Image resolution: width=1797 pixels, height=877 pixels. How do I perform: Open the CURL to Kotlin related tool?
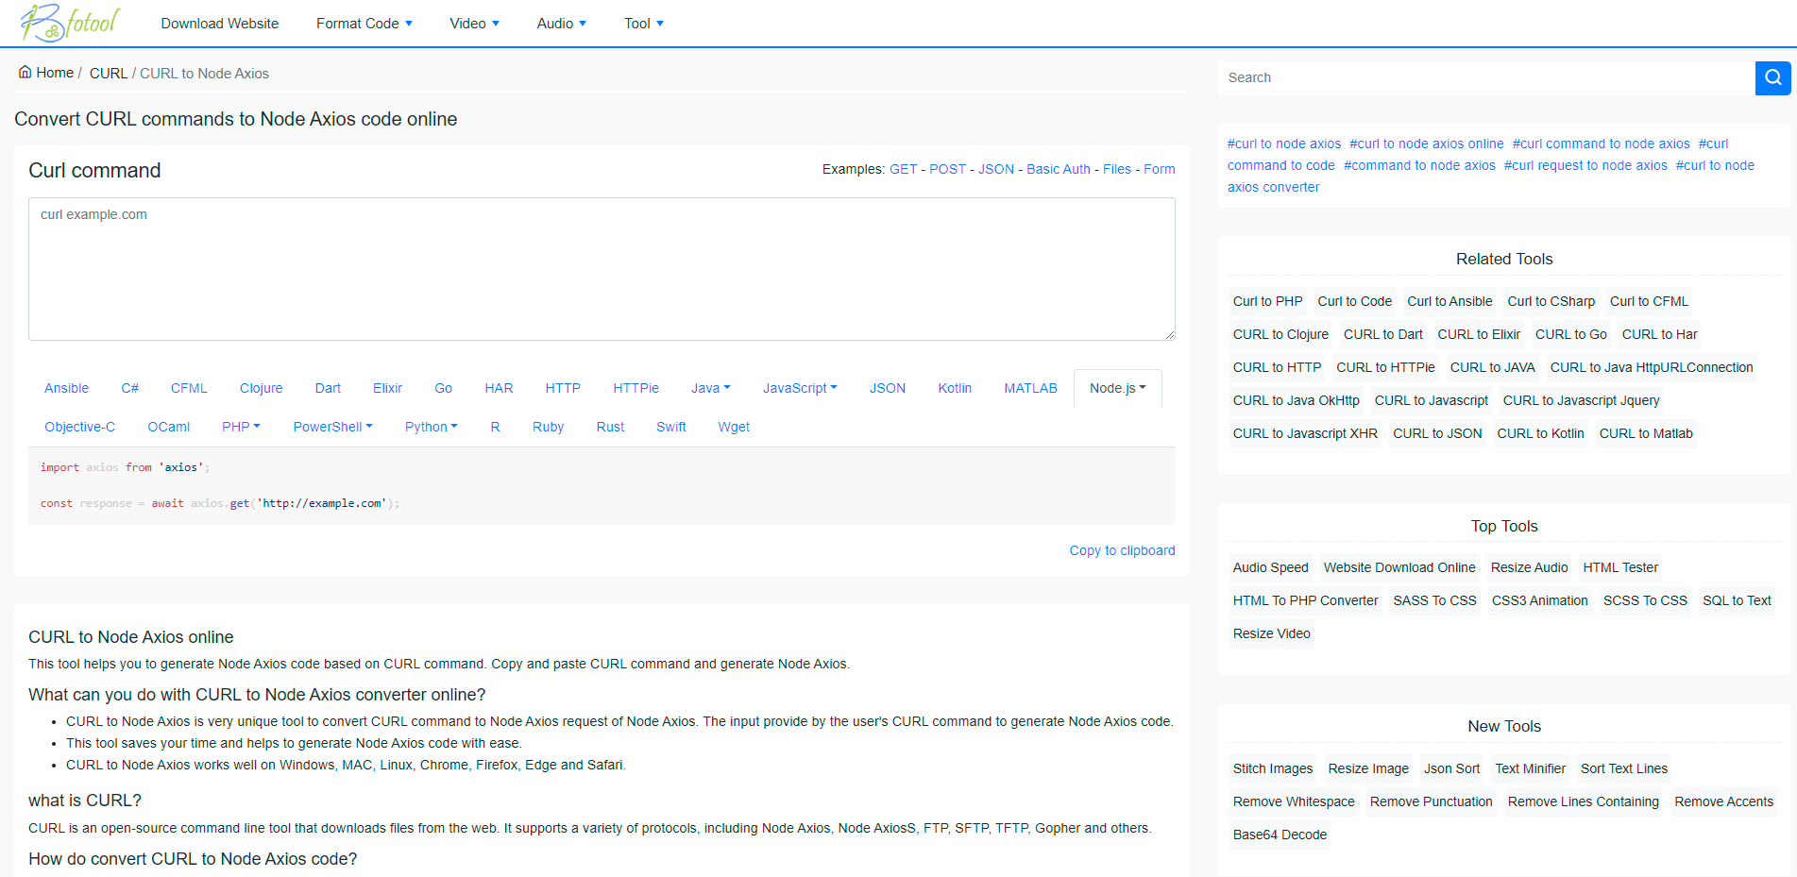point(1540,432)
